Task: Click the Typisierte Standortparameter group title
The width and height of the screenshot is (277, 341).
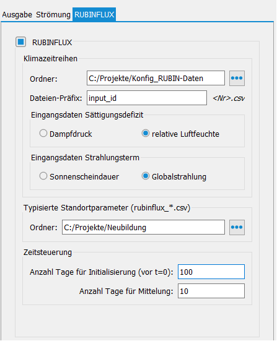Action: click(107, 208)
